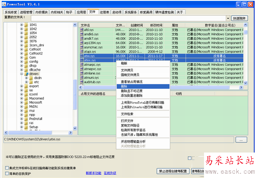Open the 在线升级 link
The width and height of the screenshot is (255, 178).
coord(110,173)
